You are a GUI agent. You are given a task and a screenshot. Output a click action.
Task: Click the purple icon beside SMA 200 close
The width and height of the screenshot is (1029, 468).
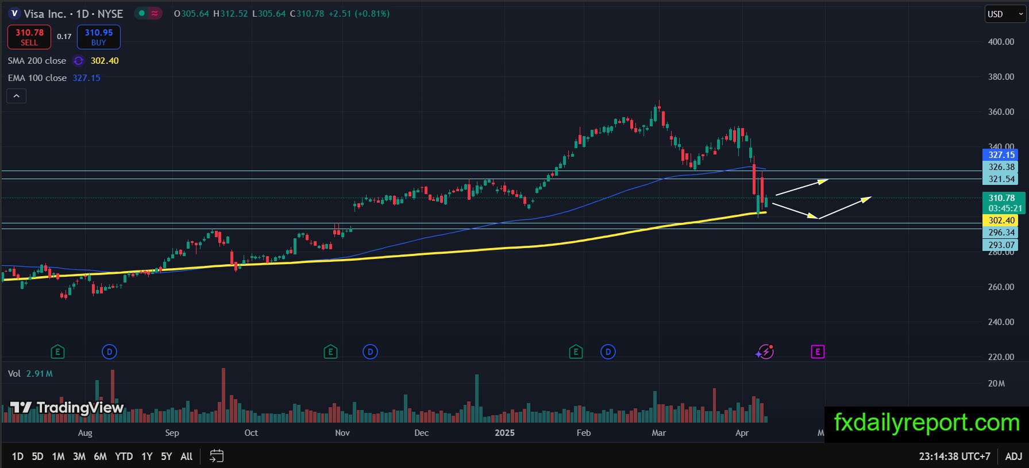click(x=79, y=61)
